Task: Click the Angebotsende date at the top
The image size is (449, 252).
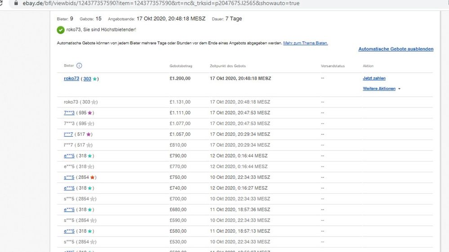Action: (171, 18)
